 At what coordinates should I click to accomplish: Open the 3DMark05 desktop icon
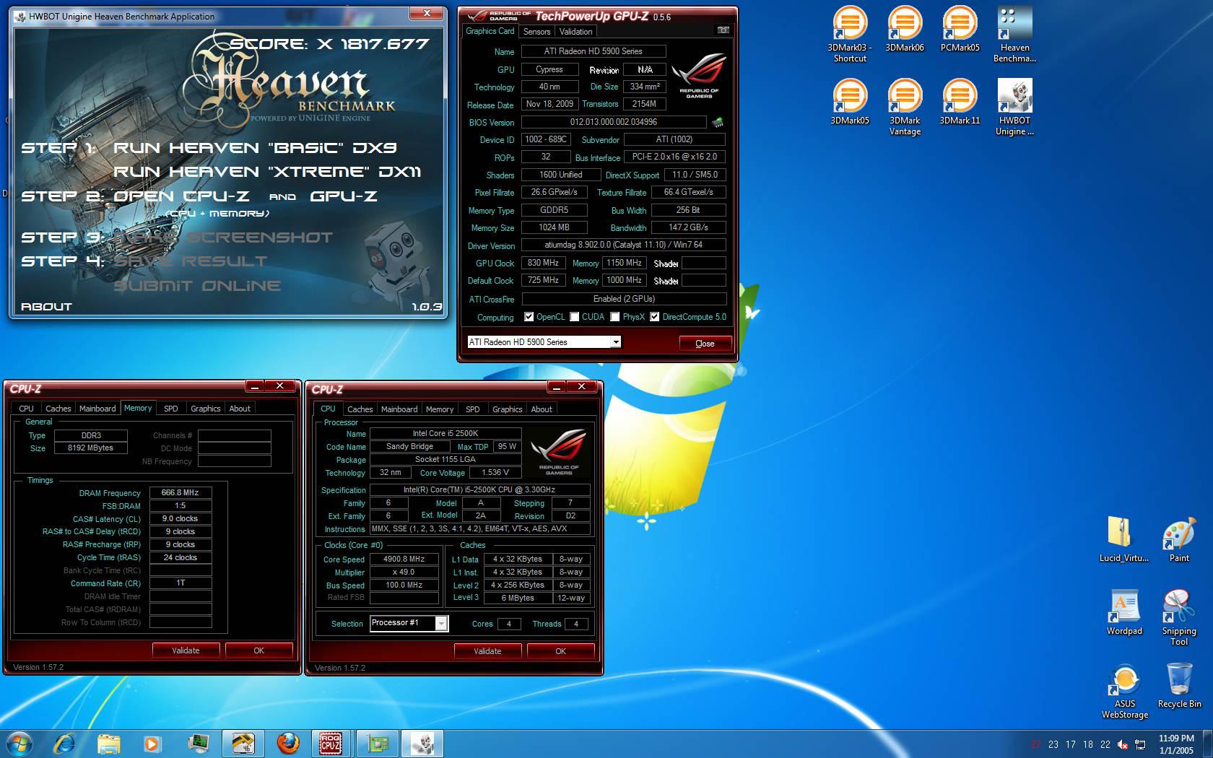coord(850,102)
